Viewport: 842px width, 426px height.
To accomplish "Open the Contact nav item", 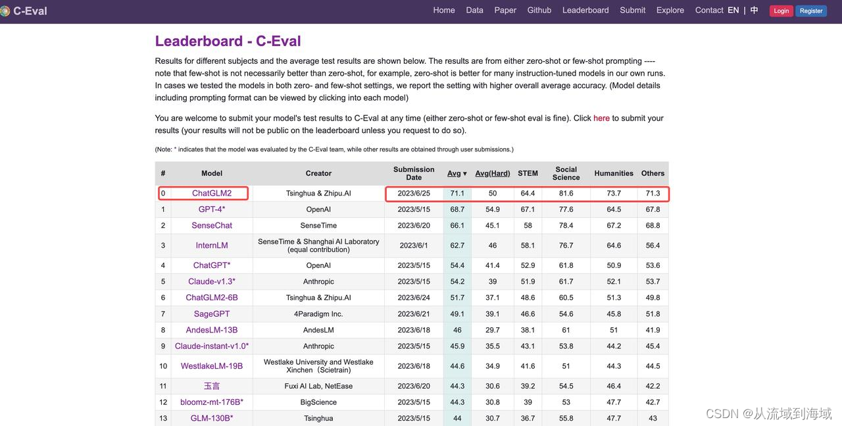I will (709, 10).
